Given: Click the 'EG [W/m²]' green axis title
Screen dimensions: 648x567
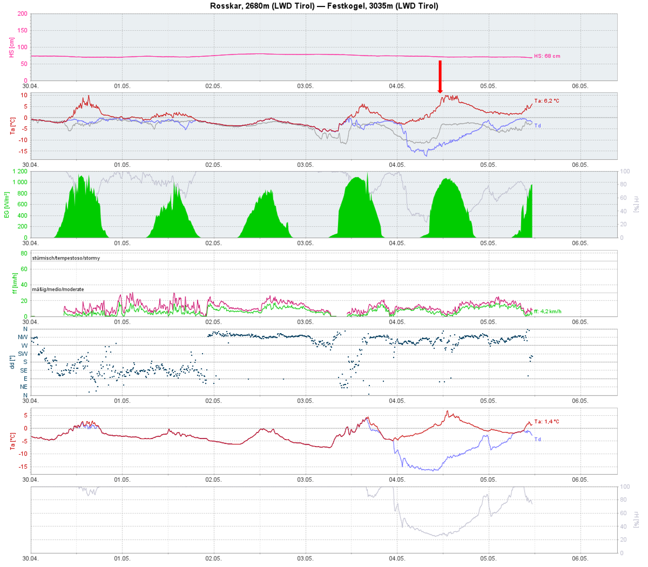Looking at the screenshot, I should [7, 205].
